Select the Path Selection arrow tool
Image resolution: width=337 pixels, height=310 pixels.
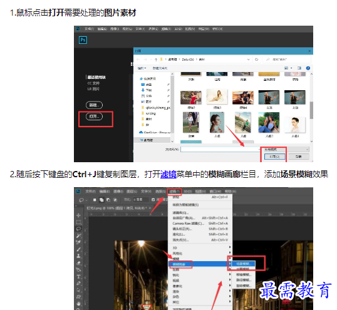79,290
